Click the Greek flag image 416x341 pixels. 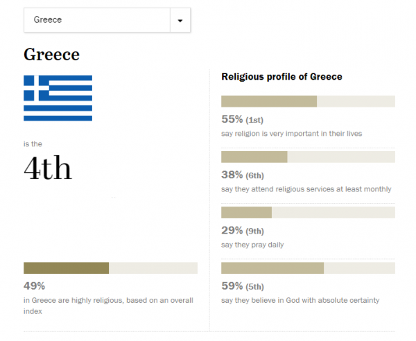(58, 98)
